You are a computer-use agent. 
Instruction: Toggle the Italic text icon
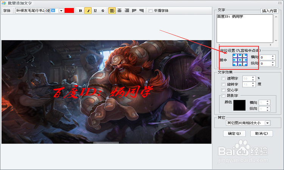88,11
